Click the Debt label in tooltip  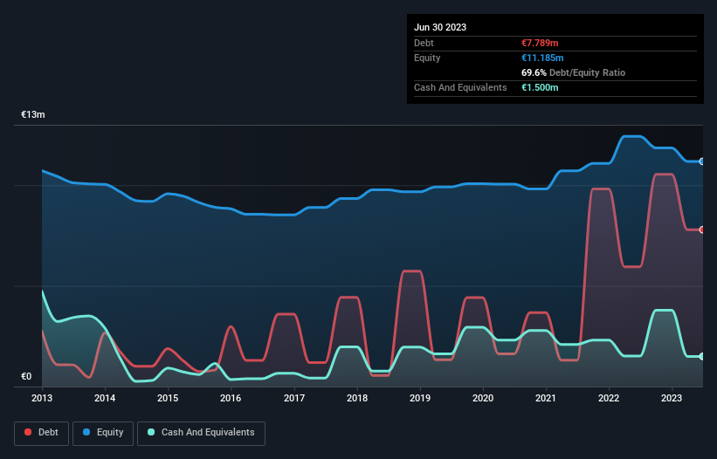[424, 43]
